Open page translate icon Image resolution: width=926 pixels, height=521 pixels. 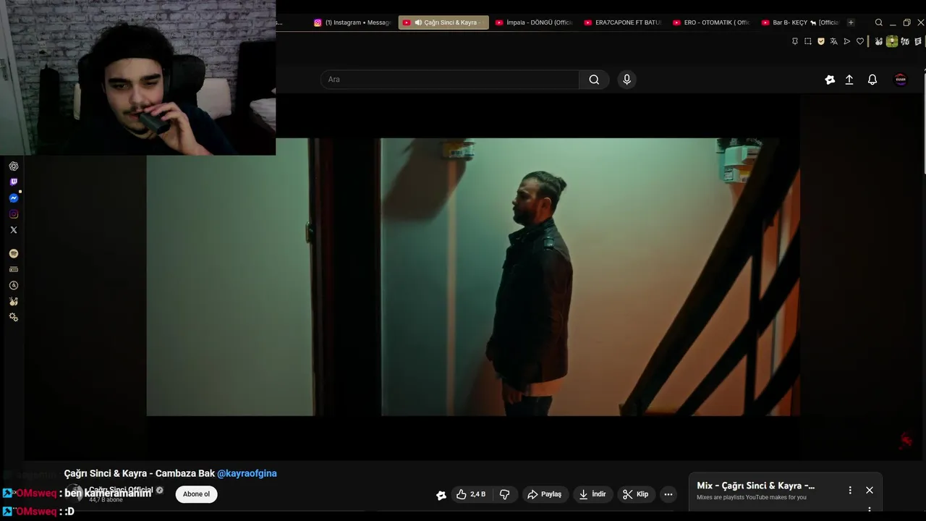[x=834, y=41]
